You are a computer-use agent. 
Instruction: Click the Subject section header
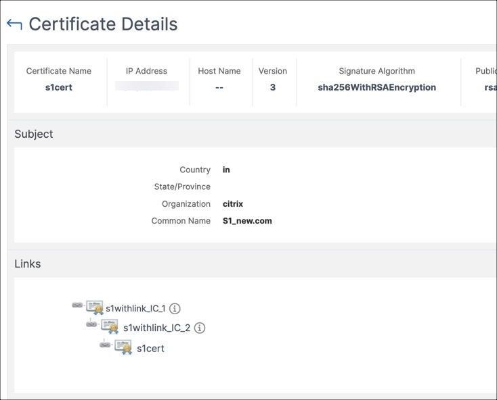(x=34, y=134)
